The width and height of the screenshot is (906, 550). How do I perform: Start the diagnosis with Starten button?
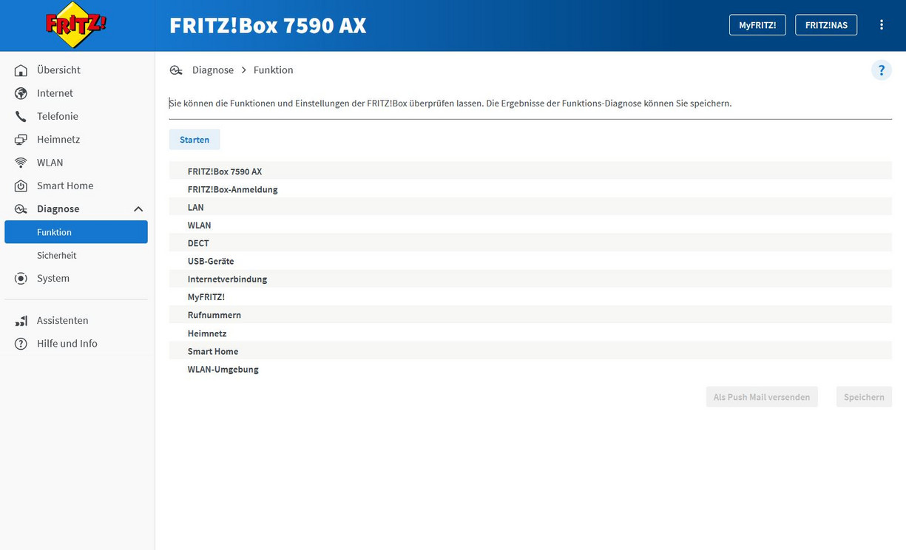(x=195, y=140)
